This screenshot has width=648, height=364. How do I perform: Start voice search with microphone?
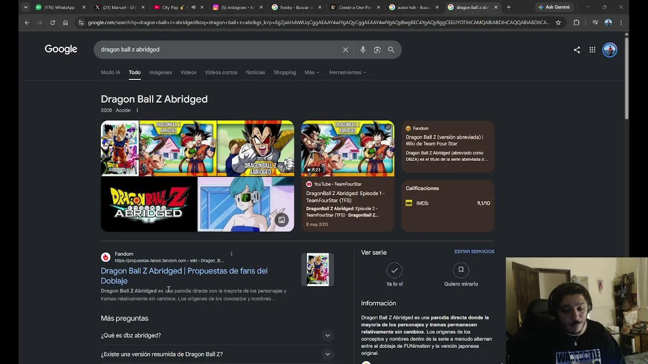363,50
